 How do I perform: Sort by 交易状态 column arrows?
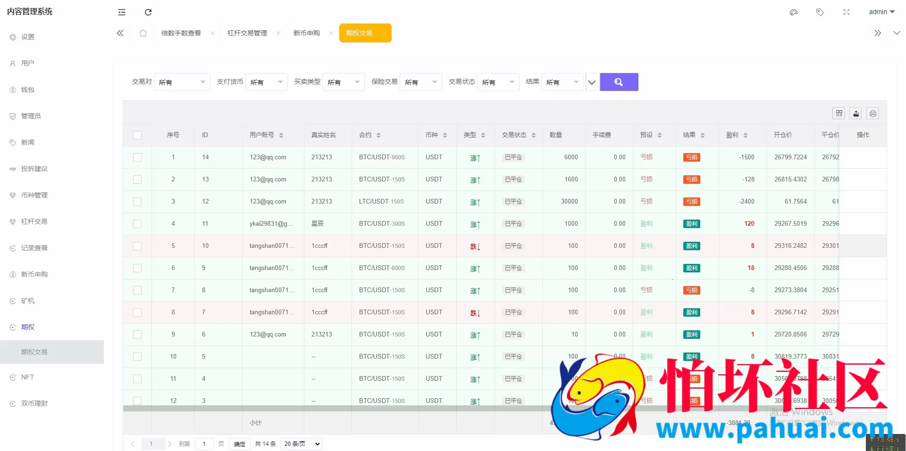pyautogui.click(x=534, y=135)
